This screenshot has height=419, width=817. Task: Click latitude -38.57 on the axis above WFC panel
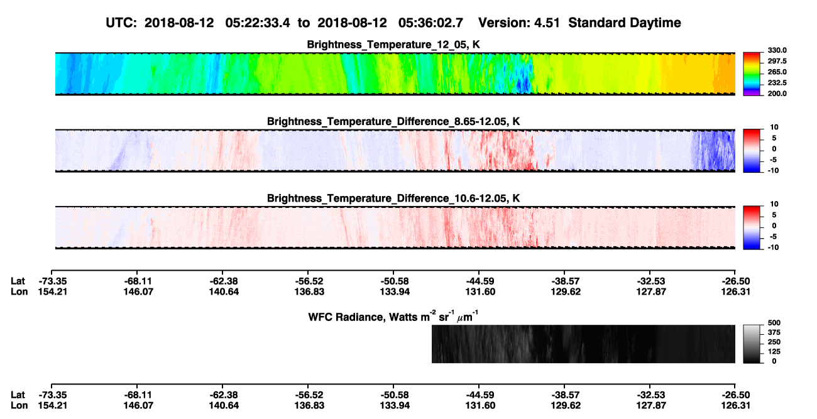point(564,281)
